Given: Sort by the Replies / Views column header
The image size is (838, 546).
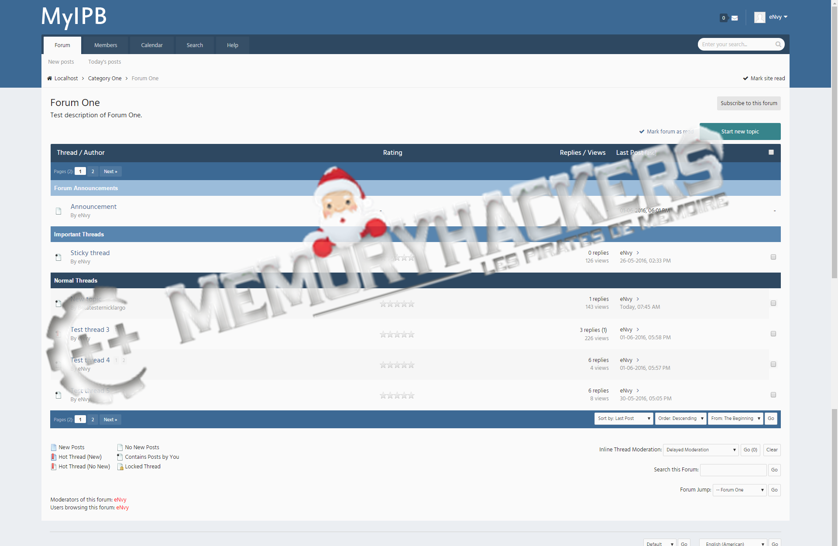Looking at the screenshot, I should [x=583, y=153].
